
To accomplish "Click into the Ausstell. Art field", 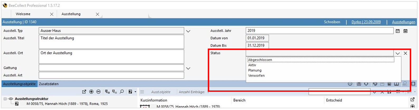I will (111, 75).
